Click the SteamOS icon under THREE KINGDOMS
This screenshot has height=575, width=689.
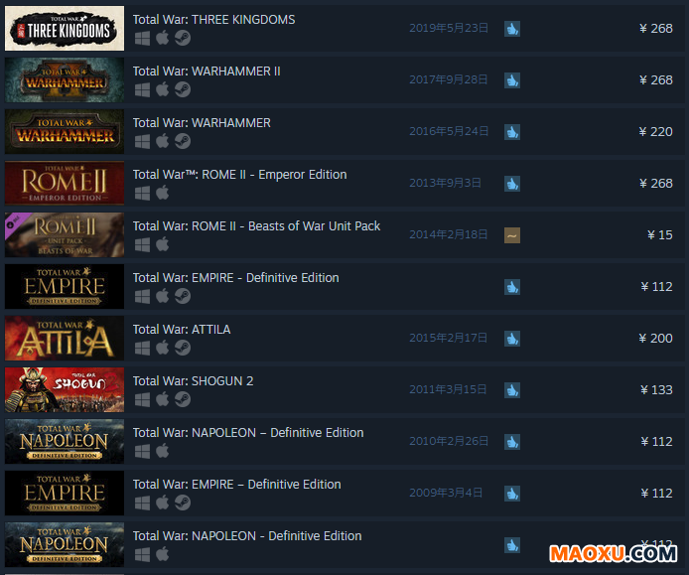pos(183,39)
